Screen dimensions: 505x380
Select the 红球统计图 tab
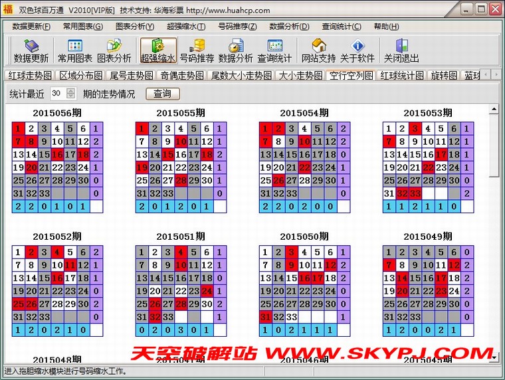point(402,75)
